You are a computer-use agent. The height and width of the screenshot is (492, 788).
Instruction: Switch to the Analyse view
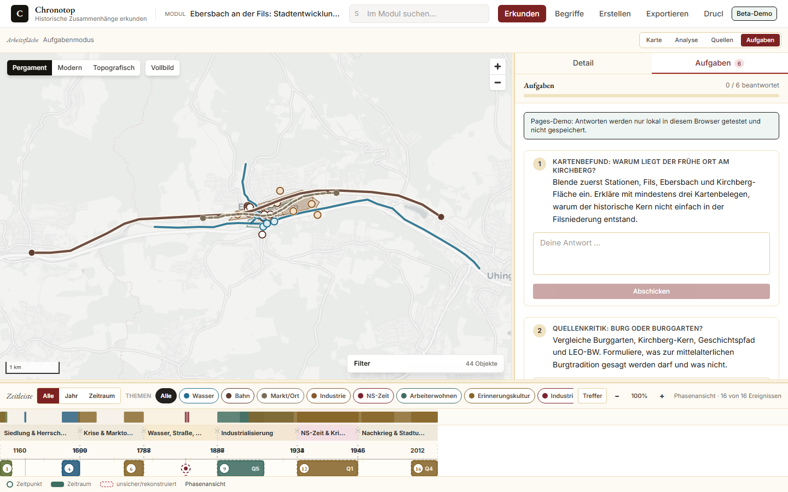686,40
